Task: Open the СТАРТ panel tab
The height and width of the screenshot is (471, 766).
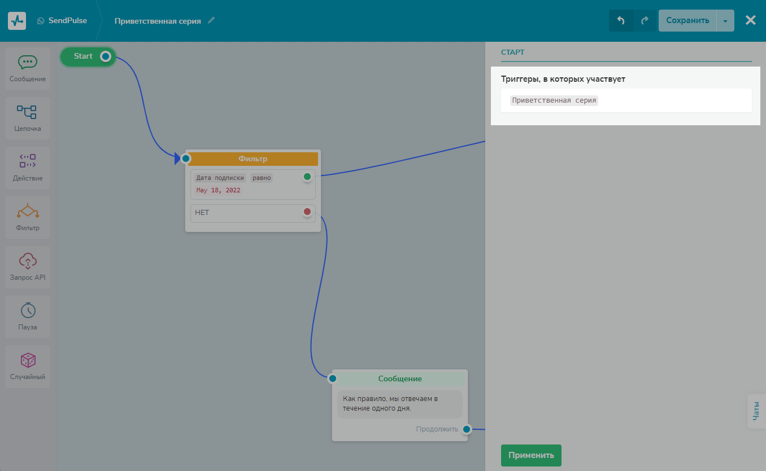Action: [x=513, y=52]
